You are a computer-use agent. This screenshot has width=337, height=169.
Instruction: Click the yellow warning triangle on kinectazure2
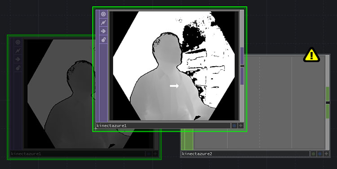click(312, 55)
